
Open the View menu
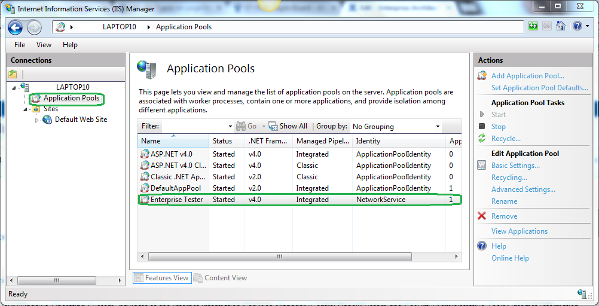point(44,45)
